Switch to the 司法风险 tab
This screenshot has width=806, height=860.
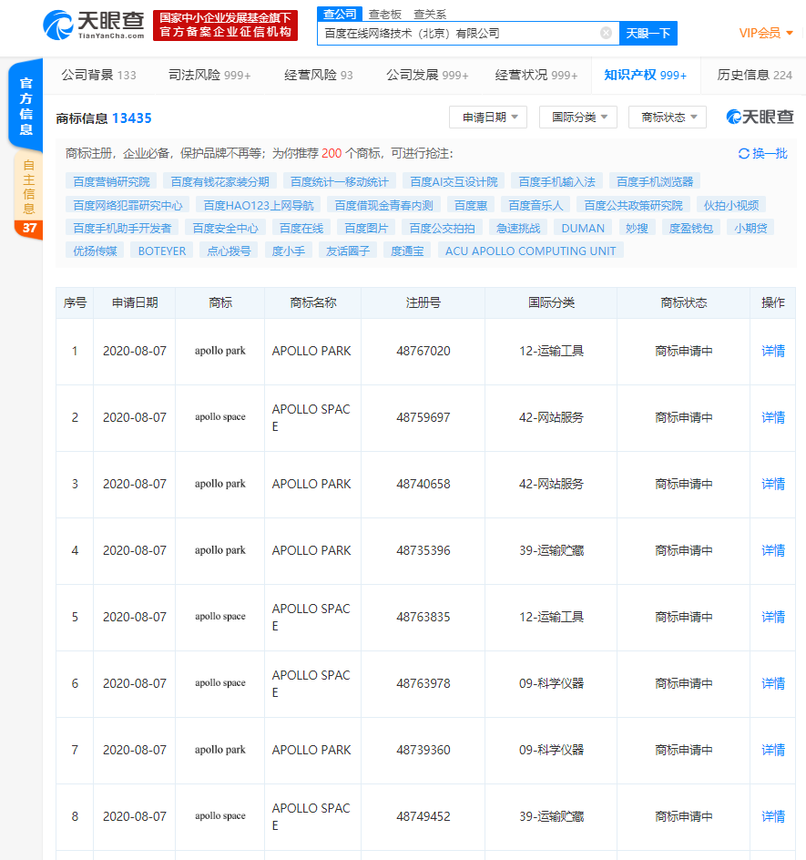click(x=209, y=75)
